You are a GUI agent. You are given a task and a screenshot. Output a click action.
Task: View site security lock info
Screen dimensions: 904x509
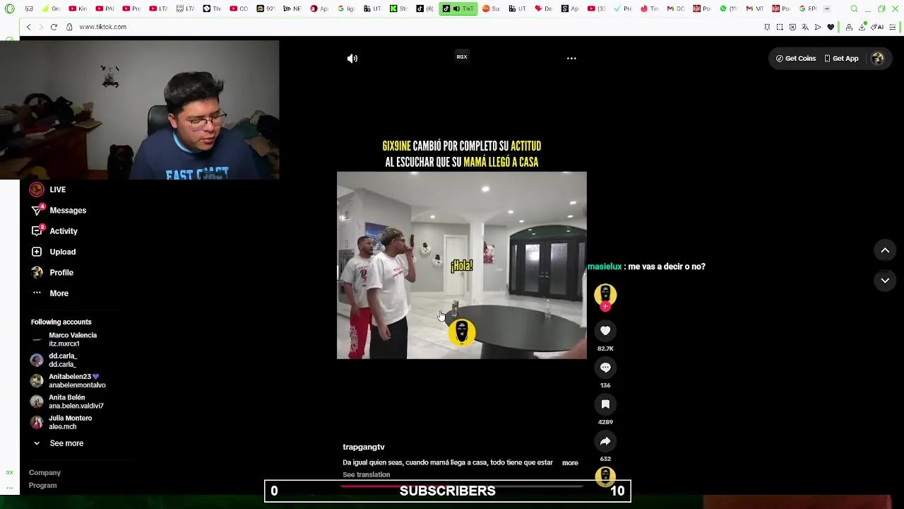tap(69, 27)
